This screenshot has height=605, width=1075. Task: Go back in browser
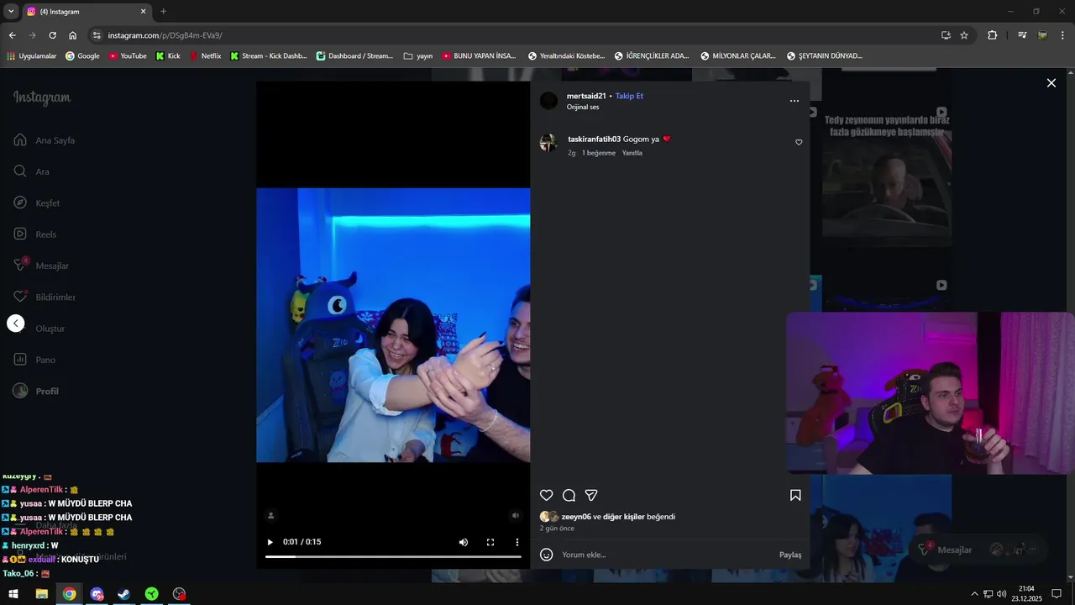tap(12, 35)
